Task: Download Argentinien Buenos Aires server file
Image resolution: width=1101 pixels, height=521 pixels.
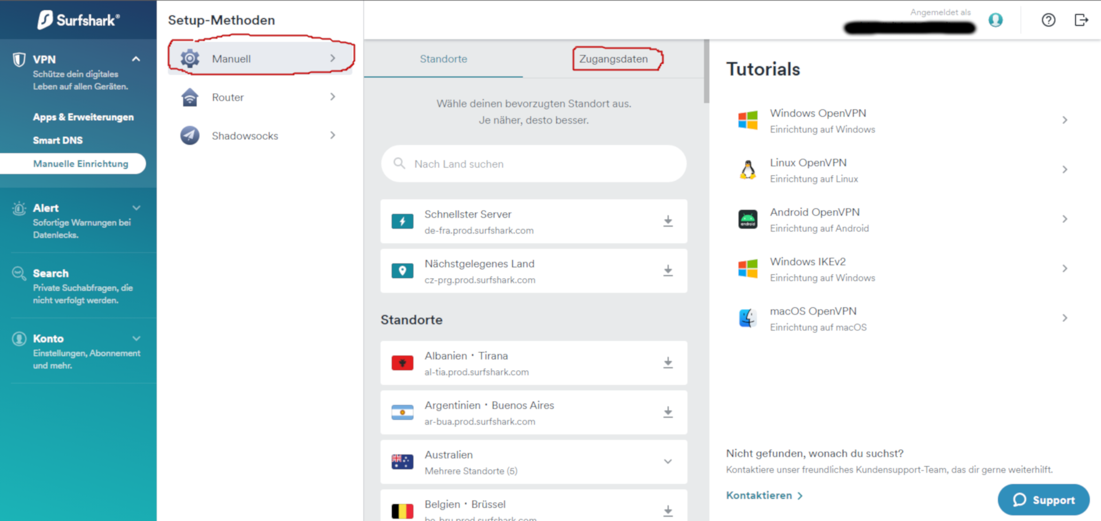Action: click(667, 412)
